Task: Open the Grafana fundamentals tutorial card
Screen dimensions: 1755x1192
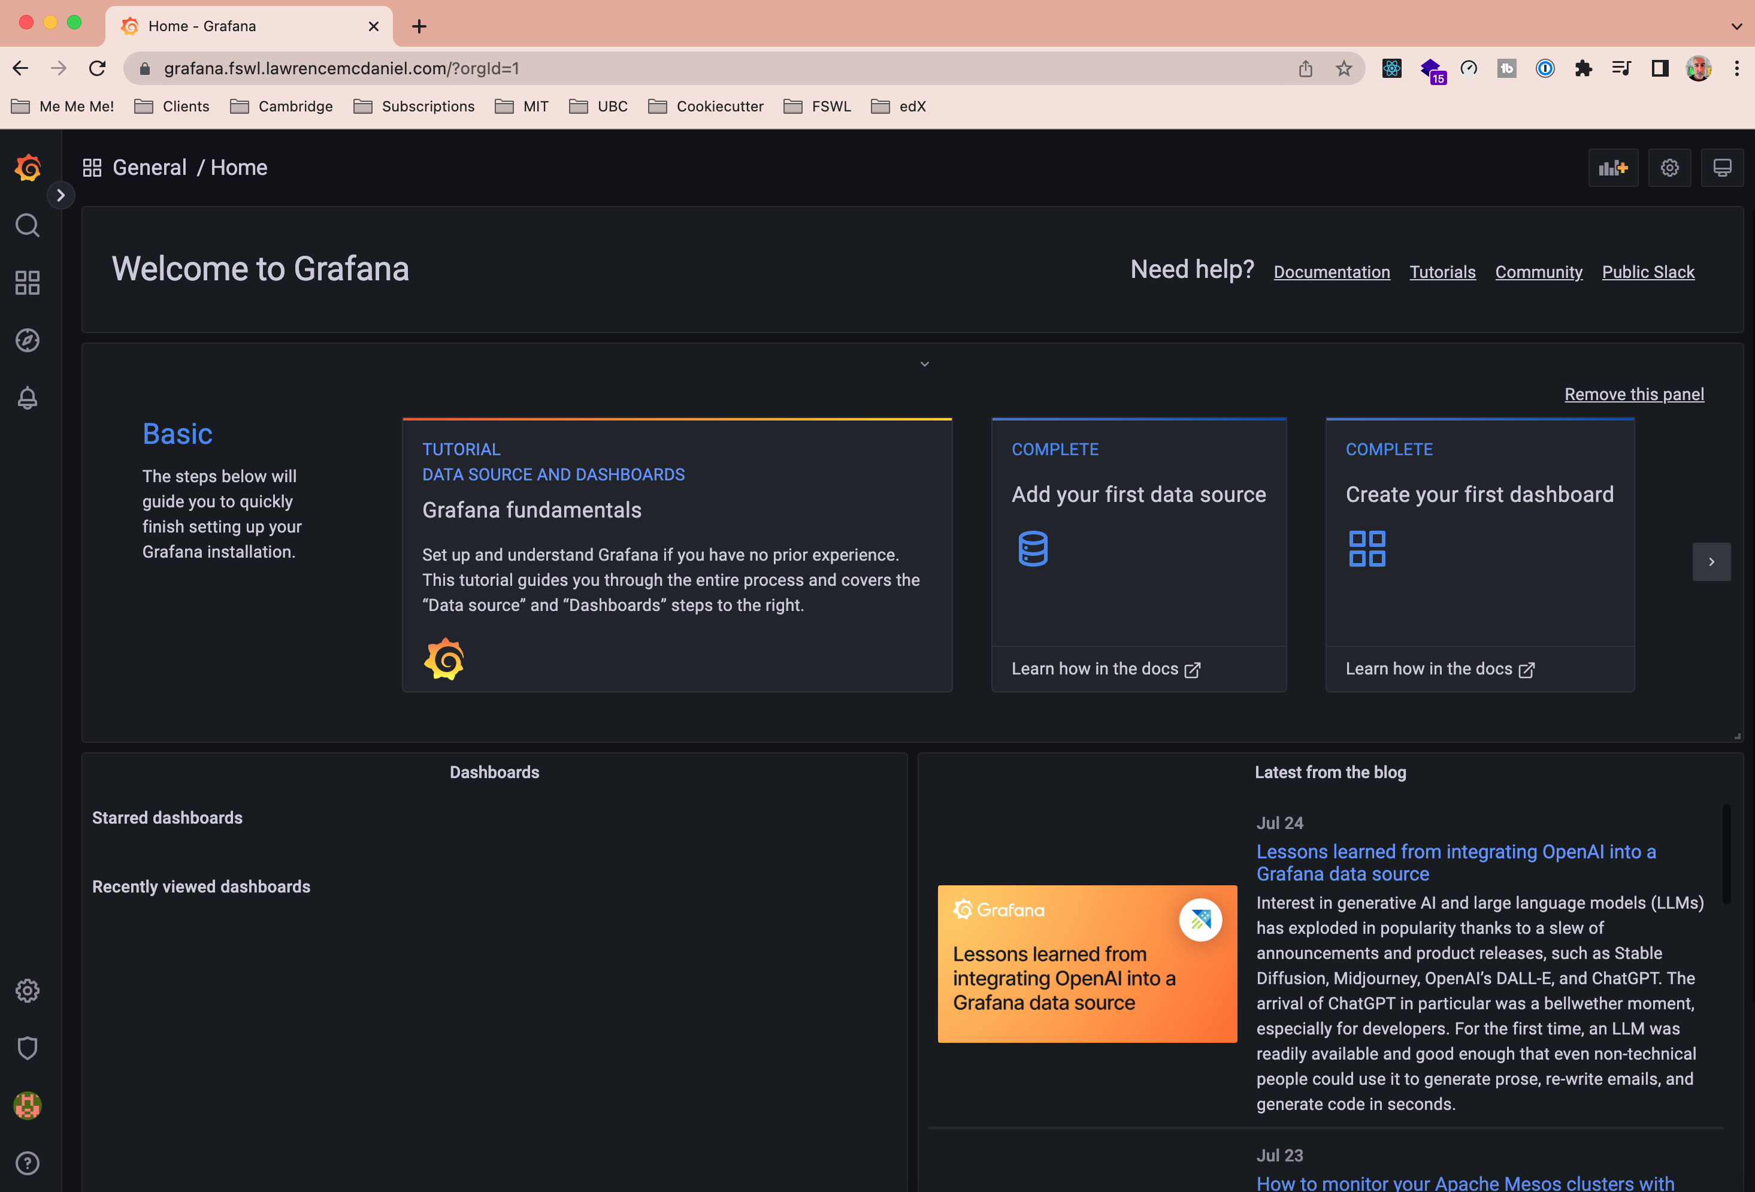Action: tap(677, 555)
